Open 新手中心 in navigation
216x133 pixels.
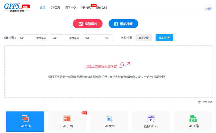point(70,8)
